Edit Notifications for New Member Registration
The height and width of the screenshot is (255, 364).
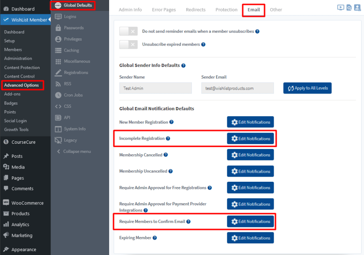point(250,122)
